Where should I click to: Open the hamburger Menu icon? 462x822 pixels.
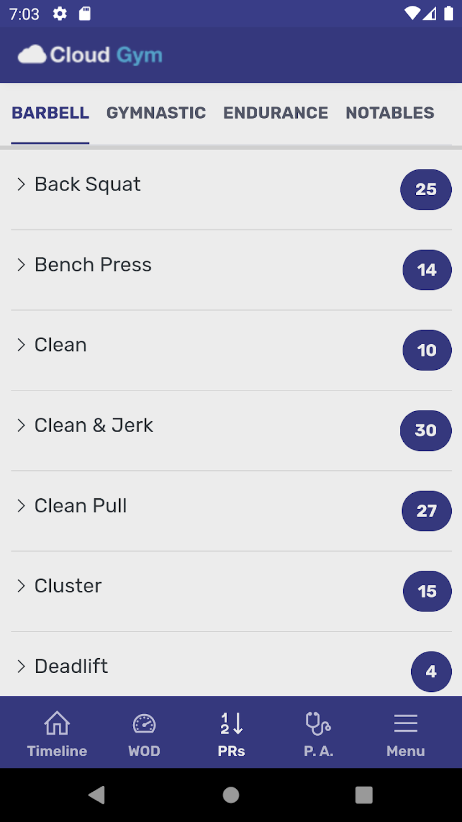(406, 724)
